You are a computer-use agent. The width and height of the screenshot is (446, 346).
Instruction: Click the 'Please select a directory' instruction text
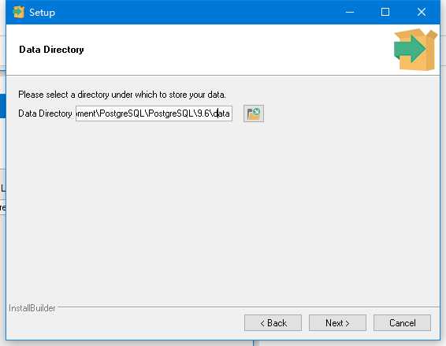pos(122,95)
